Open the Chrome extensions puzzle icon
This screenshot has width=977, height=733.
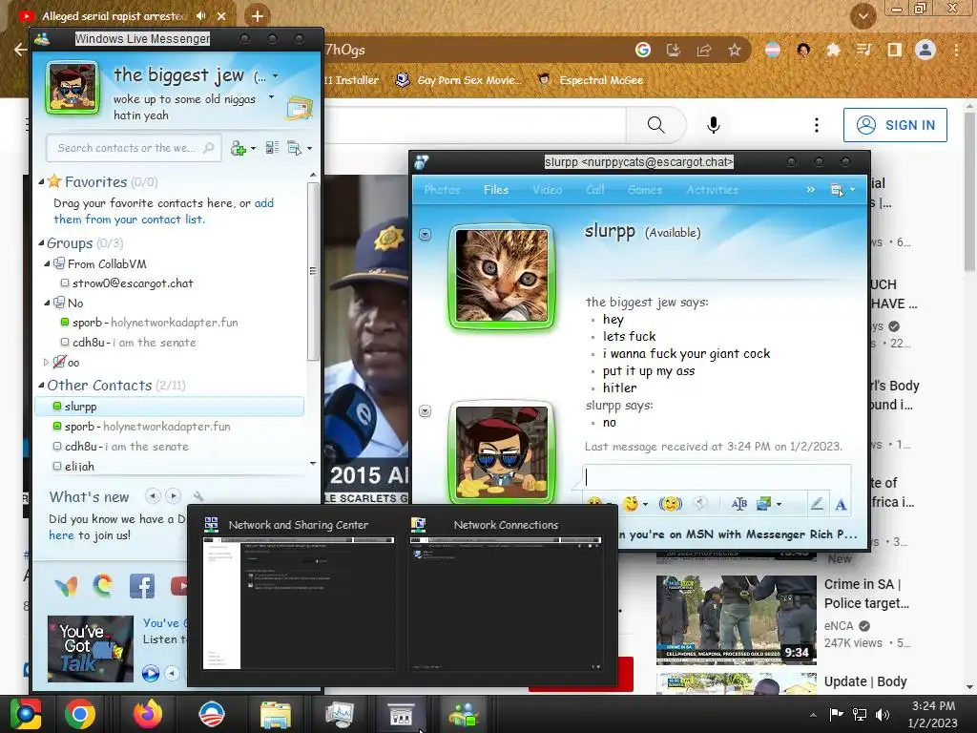pyautogui.click(x=833, y=50)
